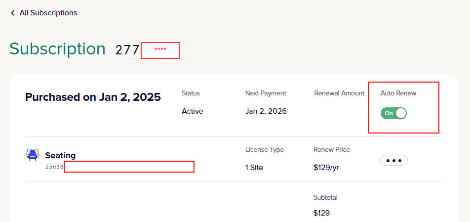This screenshot has height=222, width=470.
Task: Click the Seating product name
Action: [x=60, y=155]
